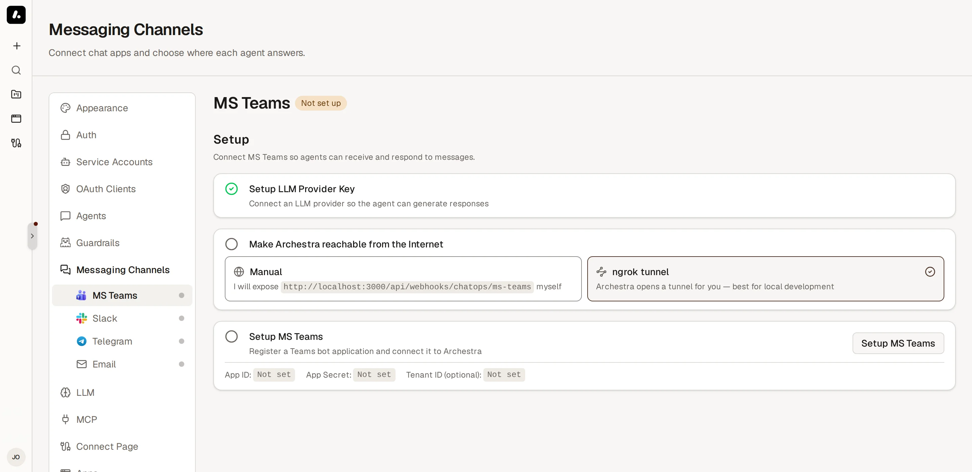
Task: Open the search magnifier icon
Action: [16, 70]
